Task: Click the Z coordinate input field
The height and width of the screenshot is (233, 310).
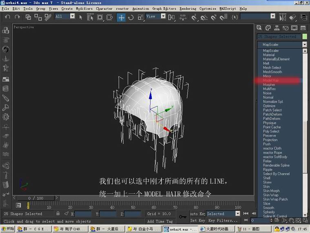Action: [133, 214]
